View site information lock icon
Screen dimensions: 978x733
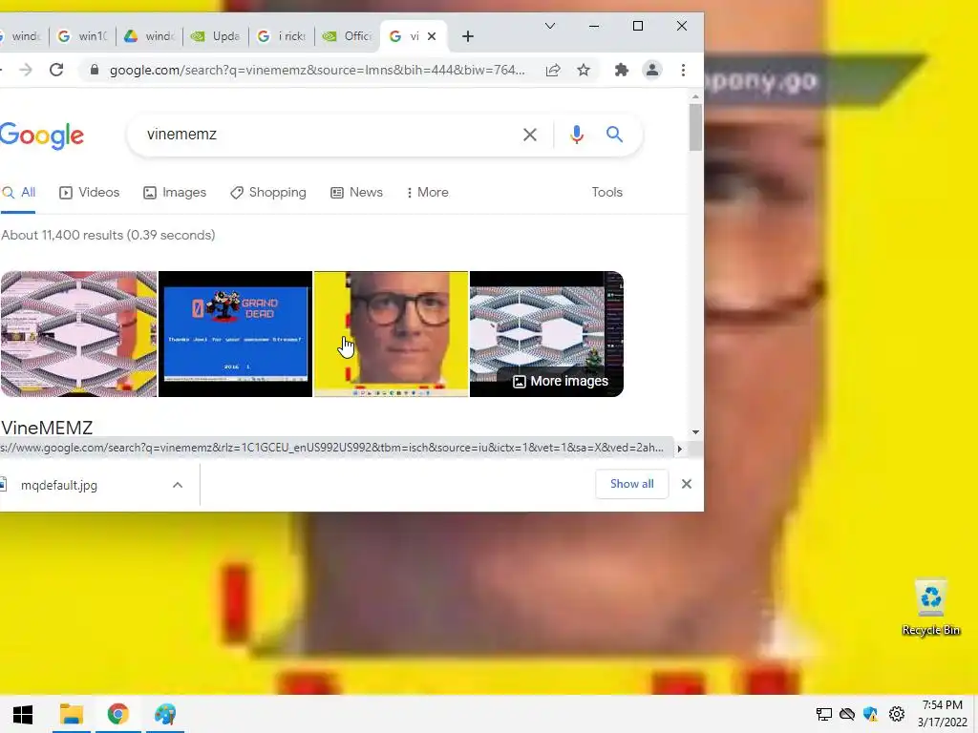point(95,70)
